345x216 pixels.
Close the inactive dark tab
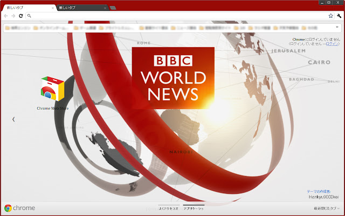pyautogui.click(x=105, y=8)
